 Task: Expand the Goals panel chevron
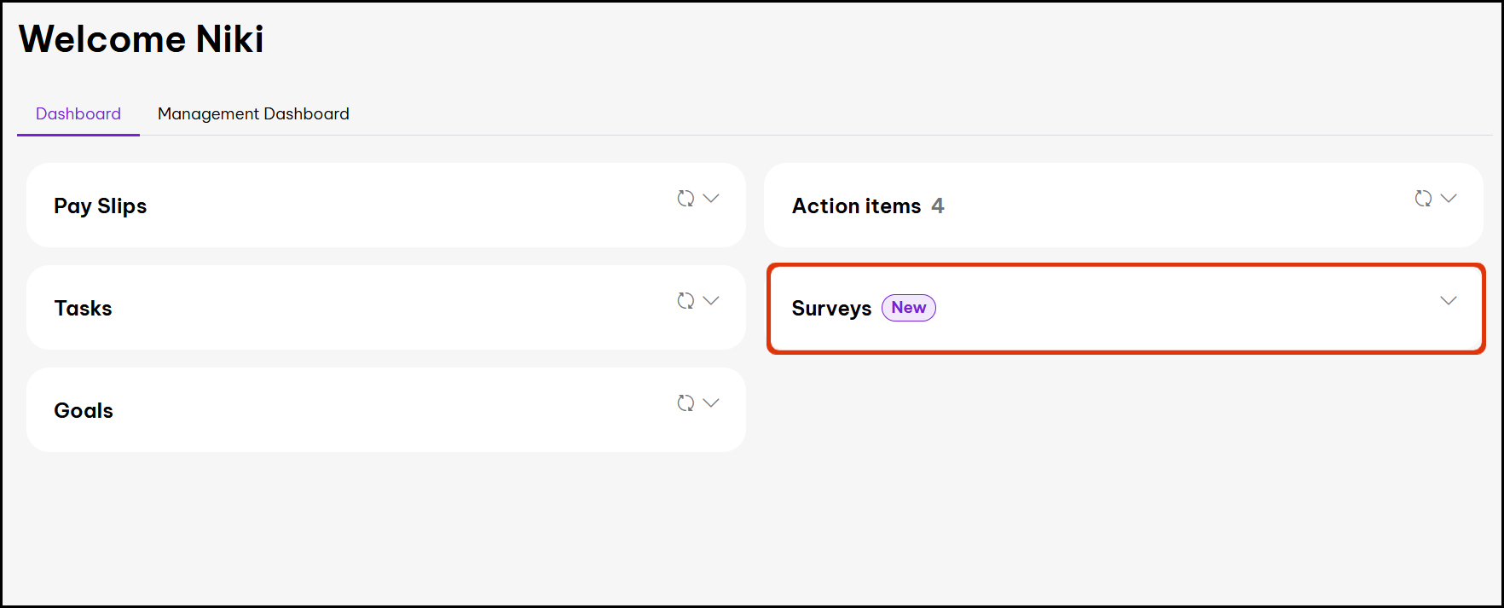pyautogui.click(x=711, y=402)
